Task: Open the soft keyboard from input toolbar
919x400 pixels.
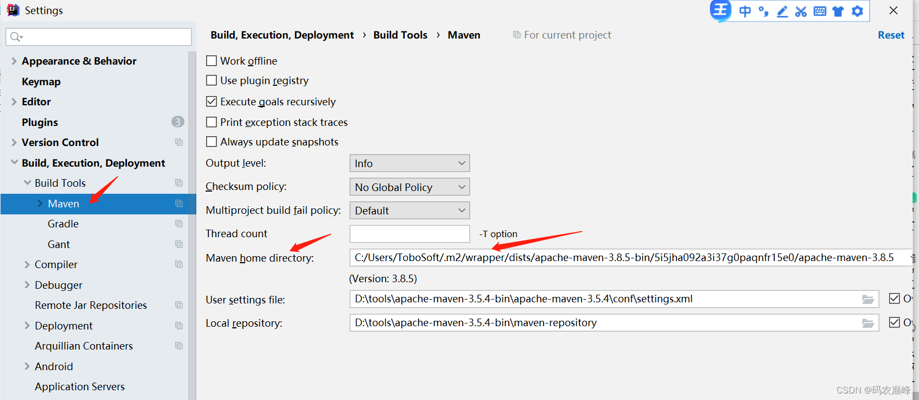Action: pyautogui.click(x=820, y=11)
